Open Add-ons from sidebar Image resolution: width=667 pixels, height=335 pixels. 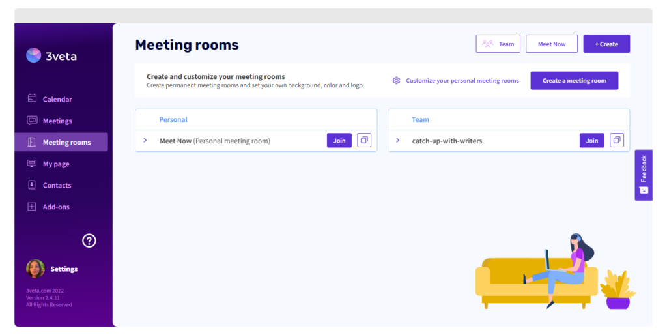coord(56,207)
